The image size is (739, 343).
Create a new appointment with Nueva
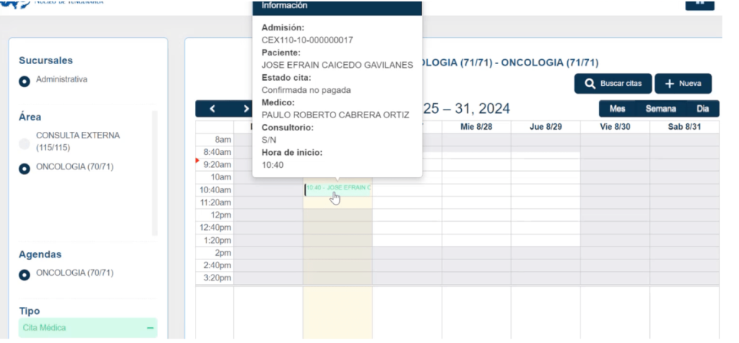683,84
